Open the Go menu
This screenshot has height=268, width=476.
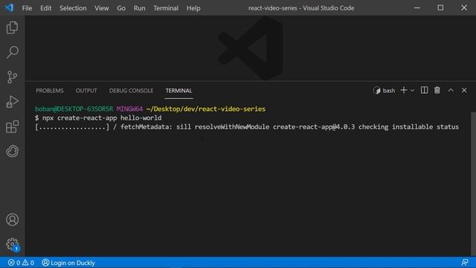coord(121,8)
